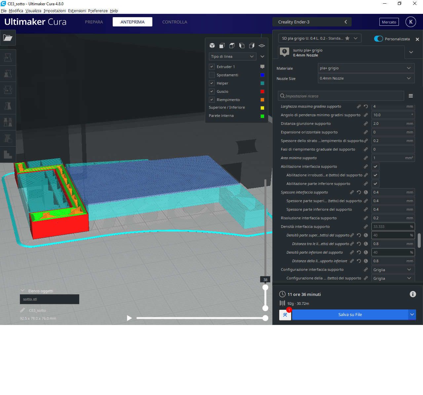The image size is (423, 395).
Task: Click the horizontal path slider handle
Action: (x=265, y=318)
